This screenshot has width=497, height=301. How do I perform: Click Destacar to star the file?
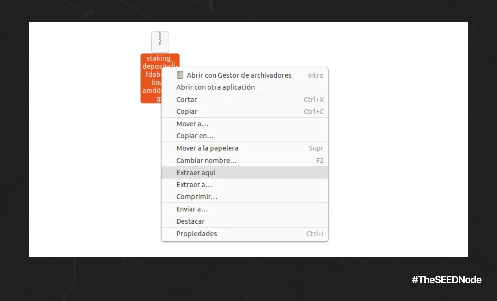(x=190, y=221)
